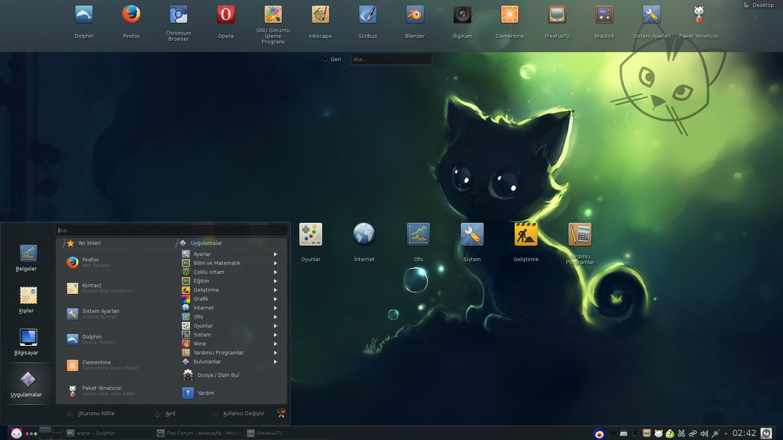Click Ayrıl at the menu bottom
783x440 pixels.
pyautogui.click(x=170, y=413)
